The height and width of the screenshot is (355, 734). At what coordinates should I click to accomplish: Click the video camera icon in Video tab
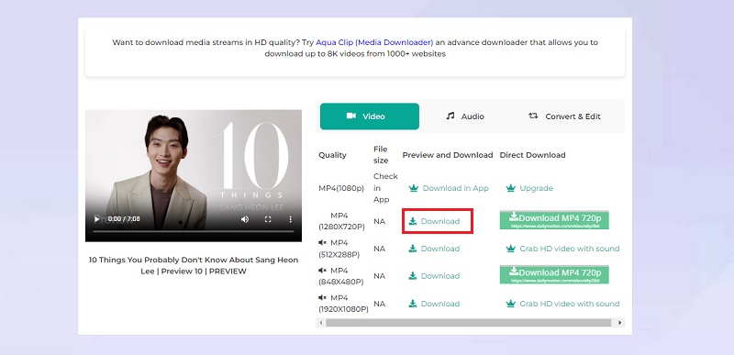pyautogui.click(x=351, y=116)
